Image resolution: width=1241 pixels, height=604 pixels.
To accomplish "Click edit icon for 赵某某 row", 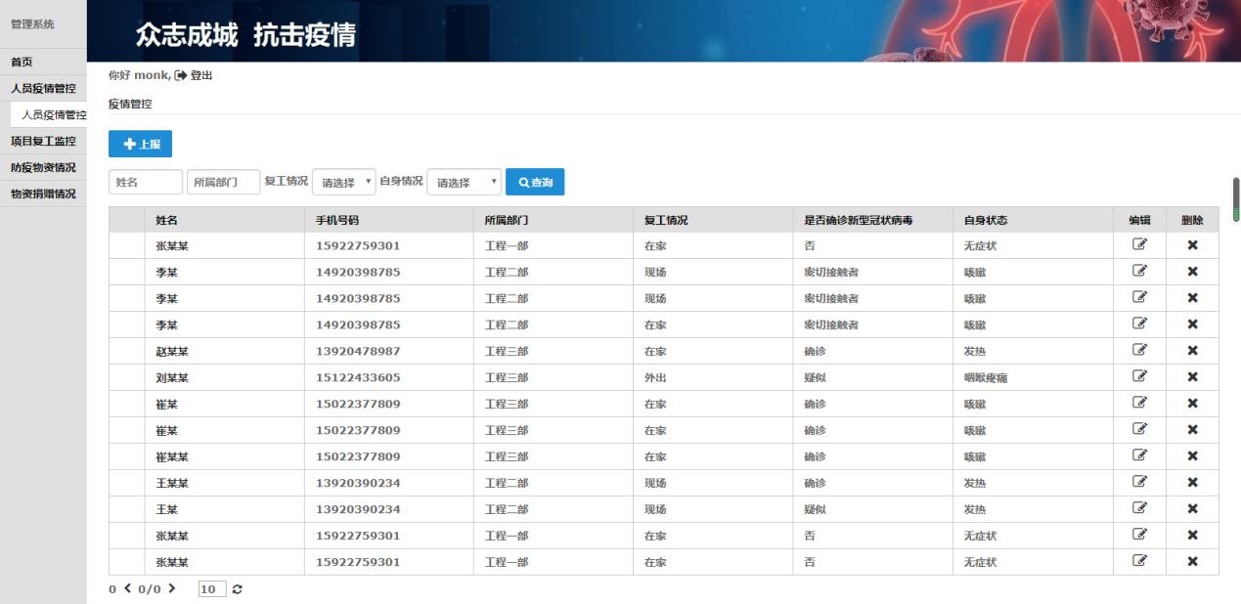I will [x=1139, y=350].
